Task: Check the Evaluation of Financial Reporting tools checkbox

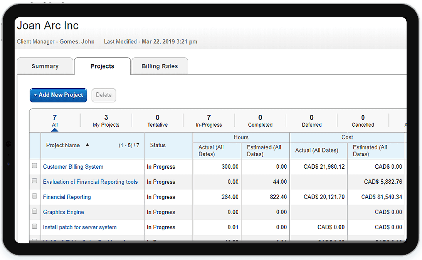Action: [x=34, y=181]
